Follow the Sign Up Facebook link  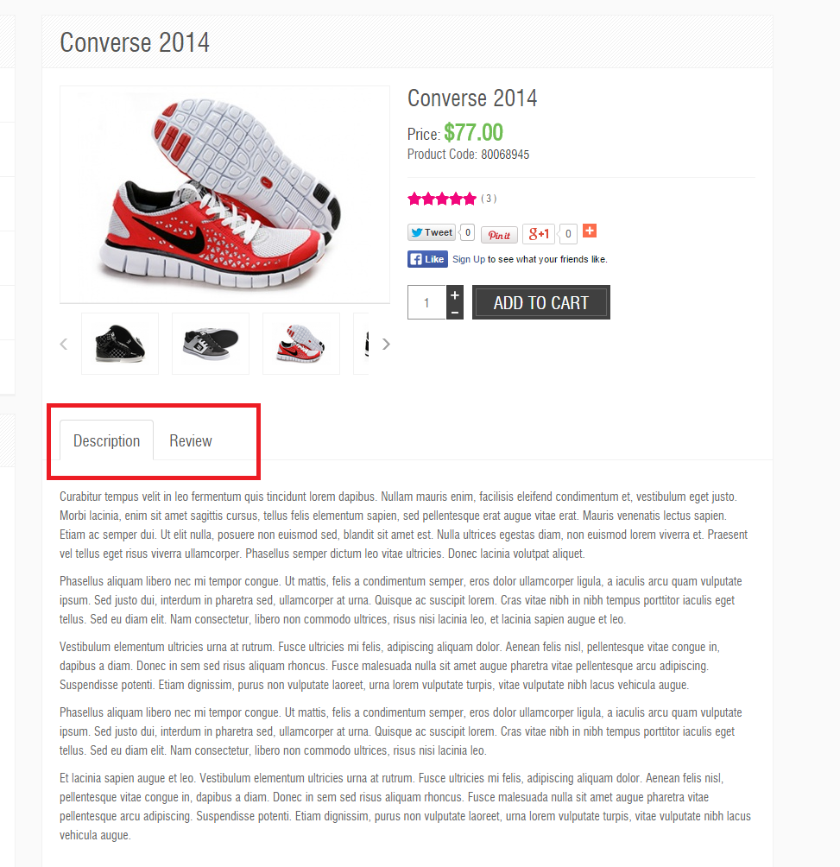pos(469,259)
